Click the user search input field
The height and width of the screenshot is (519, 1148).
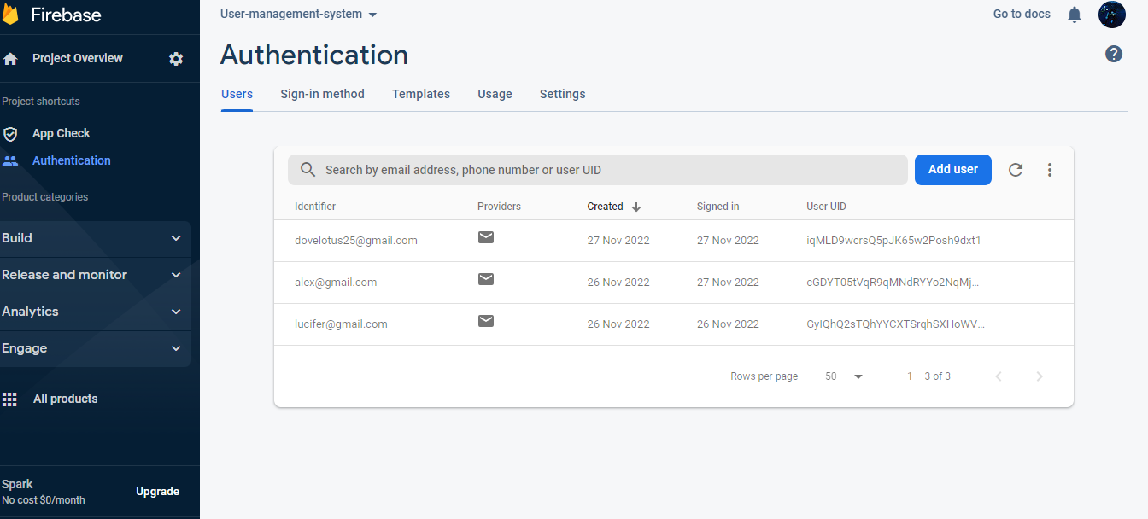click(597, 170)
